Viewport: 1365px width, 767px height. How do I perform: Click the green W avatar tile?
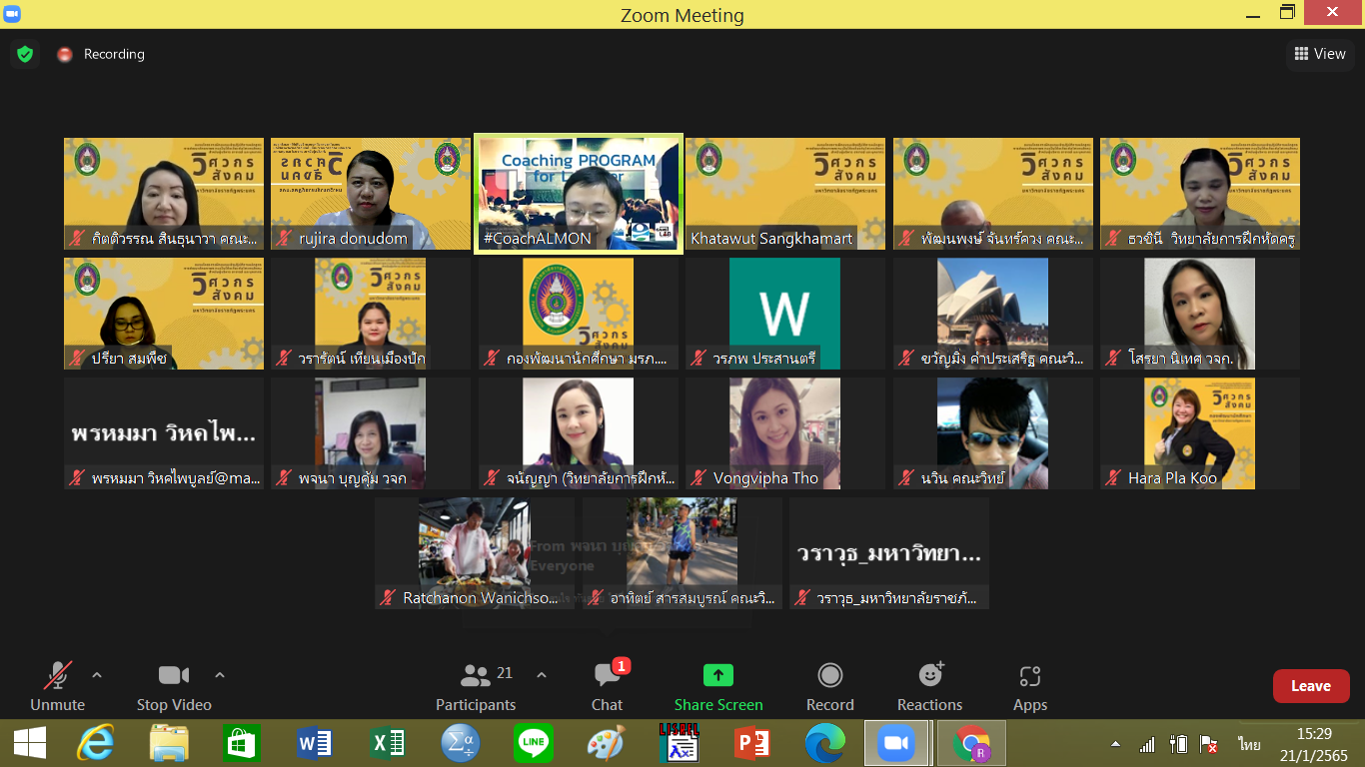(x=785, y=314)
